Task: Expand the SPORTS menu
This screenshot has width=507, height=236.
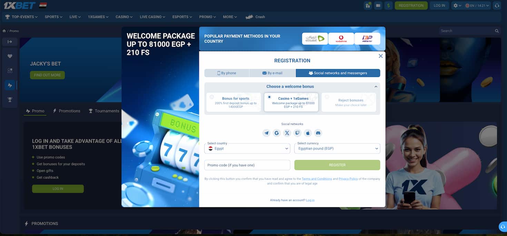Action: tap(53, 17)
